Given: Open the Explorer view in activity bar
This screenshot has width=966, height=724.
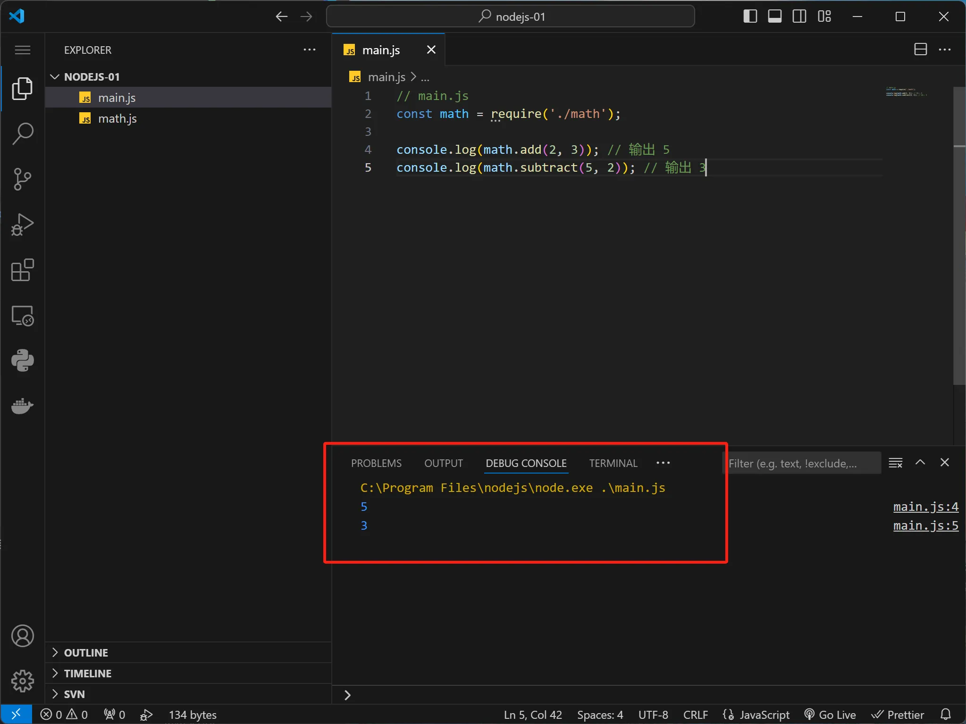Looking at the screenshot, I should [x=22, y=89].
